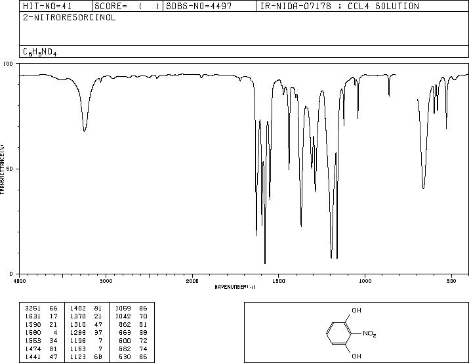The width and height of the screenshot is (469, 363).
Task: Select peak 663 in the peak table
Action: click(x=125, y=332)
